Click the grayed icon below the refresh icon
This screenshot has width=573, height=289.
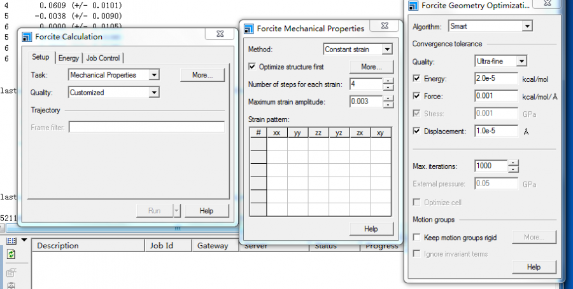[11, 272]
